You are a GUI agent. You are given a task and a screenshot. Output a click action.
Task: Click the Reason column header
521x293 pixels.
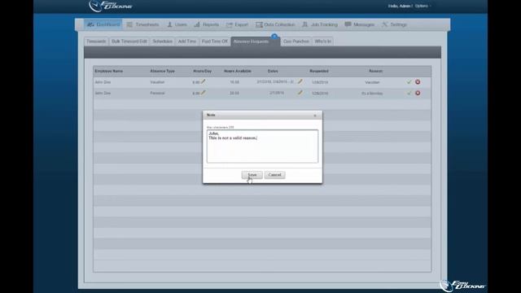coord(375,71)
